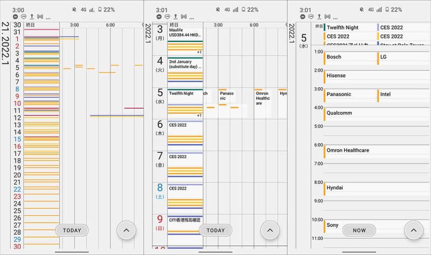Viewport: 431px width, 255px height.
Task: Open the Intel event at 3:00
Action: 404,95
